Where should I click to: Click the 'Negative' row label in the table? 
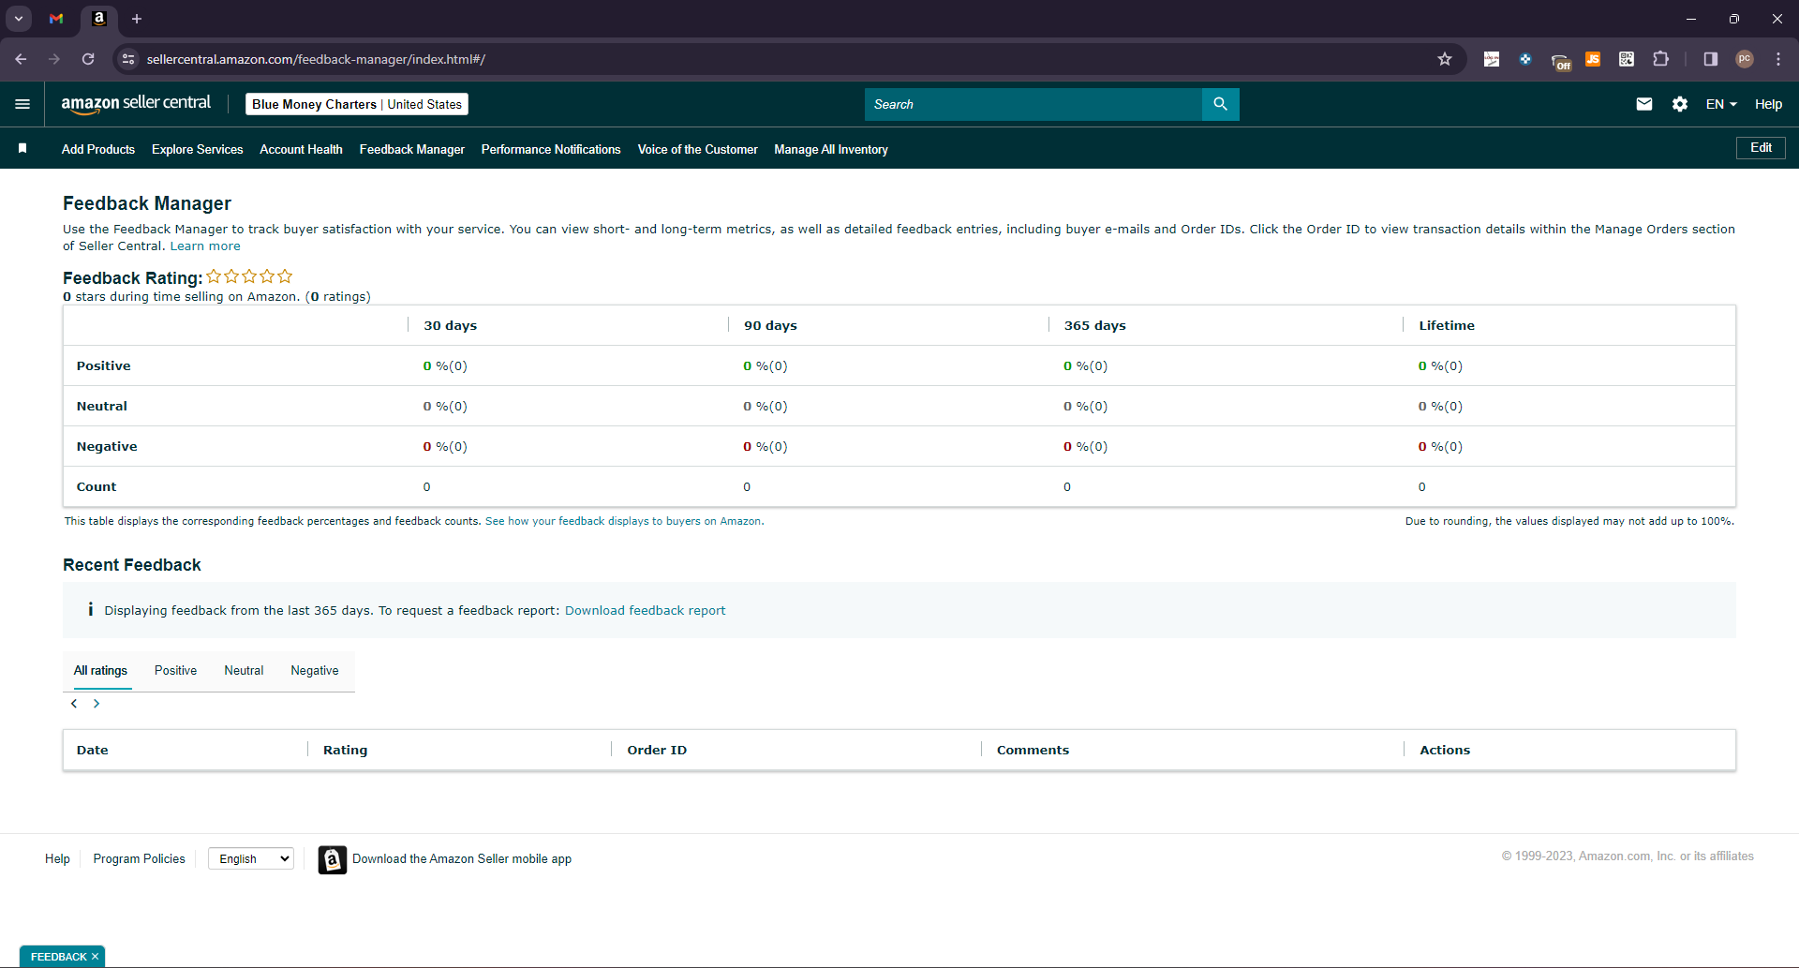tap(107, 446)
